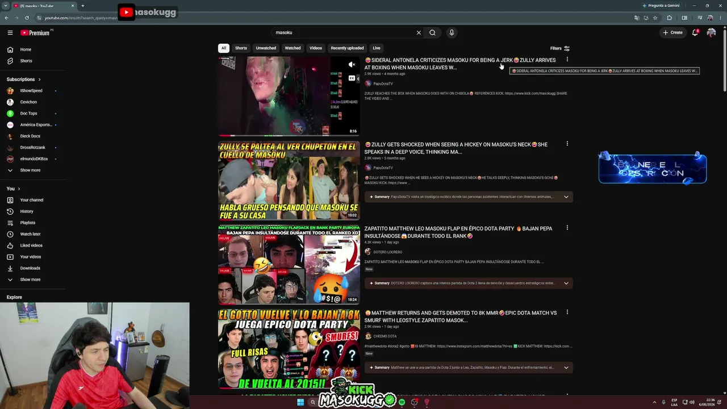
Task: Start voice search with the microphone
Action: pyautogui.click(x=452, y=32)
